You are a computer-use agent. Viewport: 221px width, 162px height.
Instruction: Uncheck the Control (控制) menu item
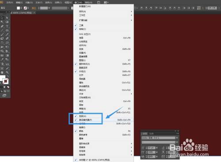coord(103,29)
